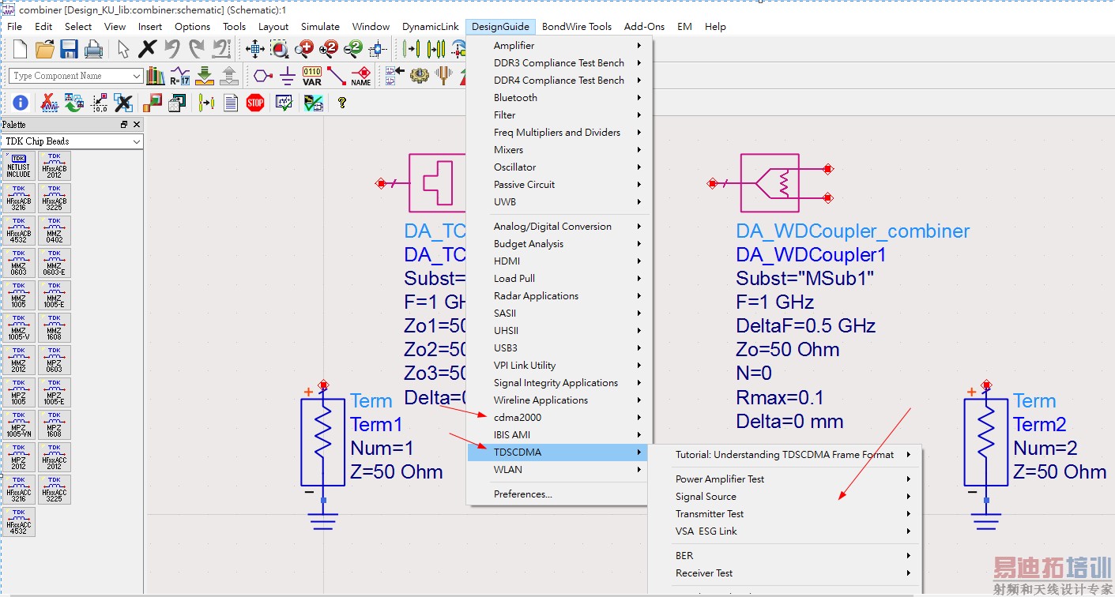Open the Simulate menu
This screenshot has height=597, width=1115.
[320, 26]
